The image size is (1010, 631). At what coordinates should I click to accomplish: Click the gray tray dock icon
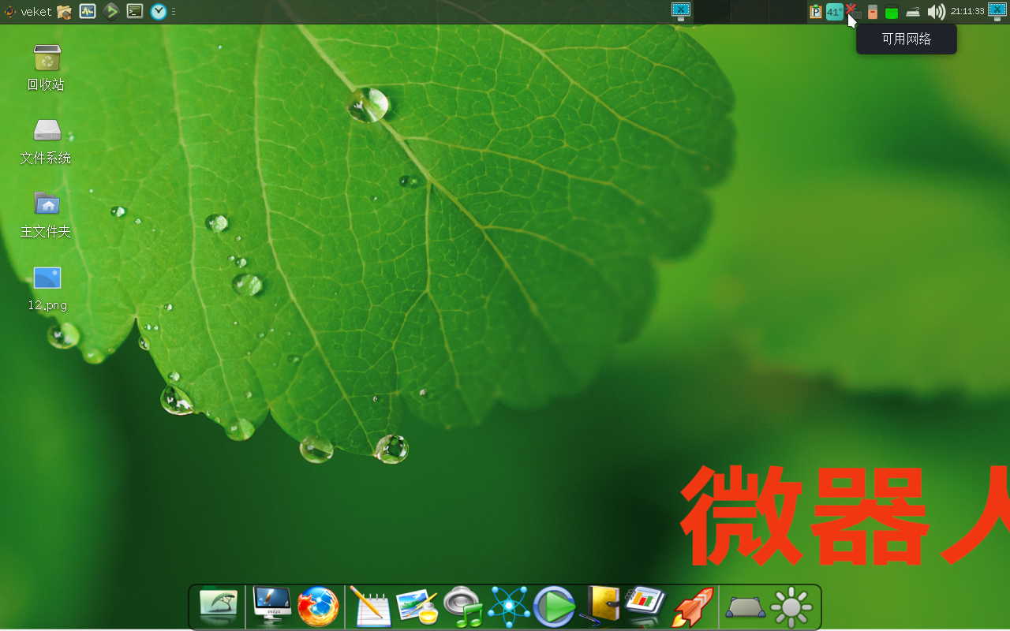tap(745, 607)
